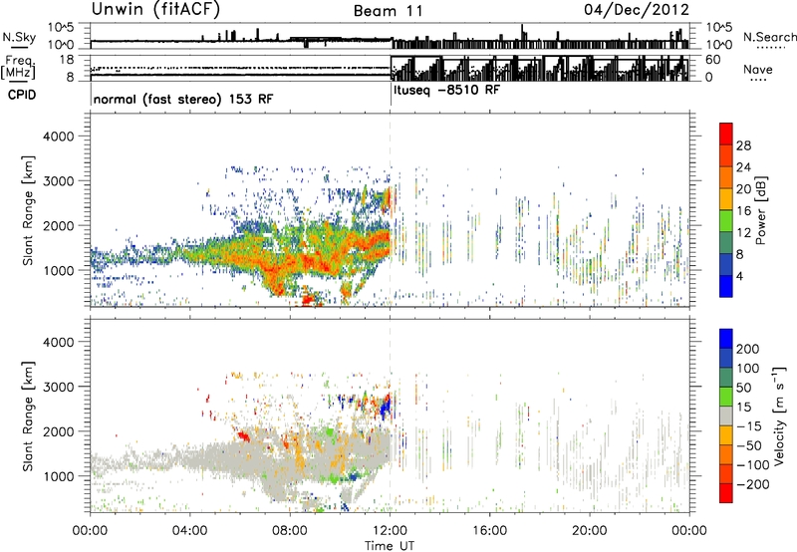Screen dimensions: 797x552
Task: Click the '-200' tick on Velocity colorbar
Action: coord(752,484)
